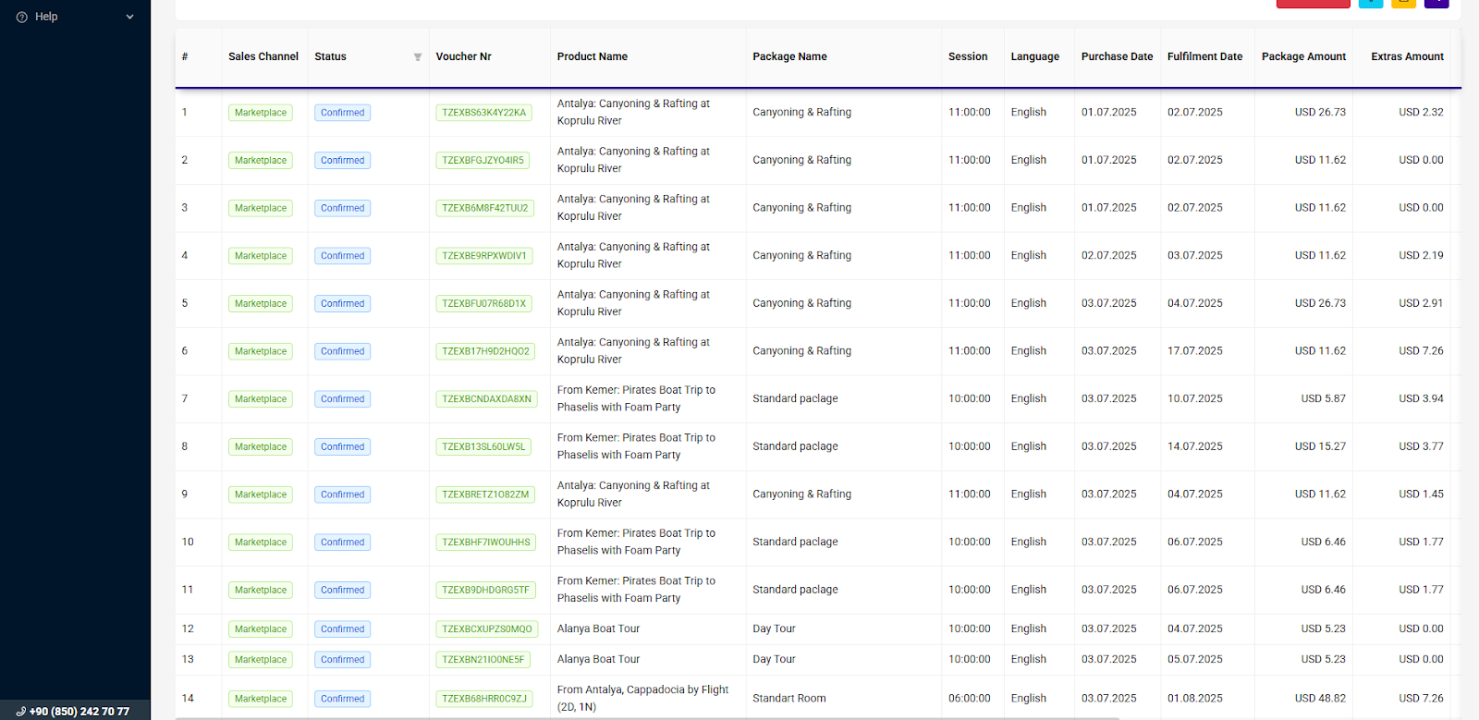Open the voucher number in row 6
The width and height of the screenshot is (1479, 720).
tap(486, 351)
